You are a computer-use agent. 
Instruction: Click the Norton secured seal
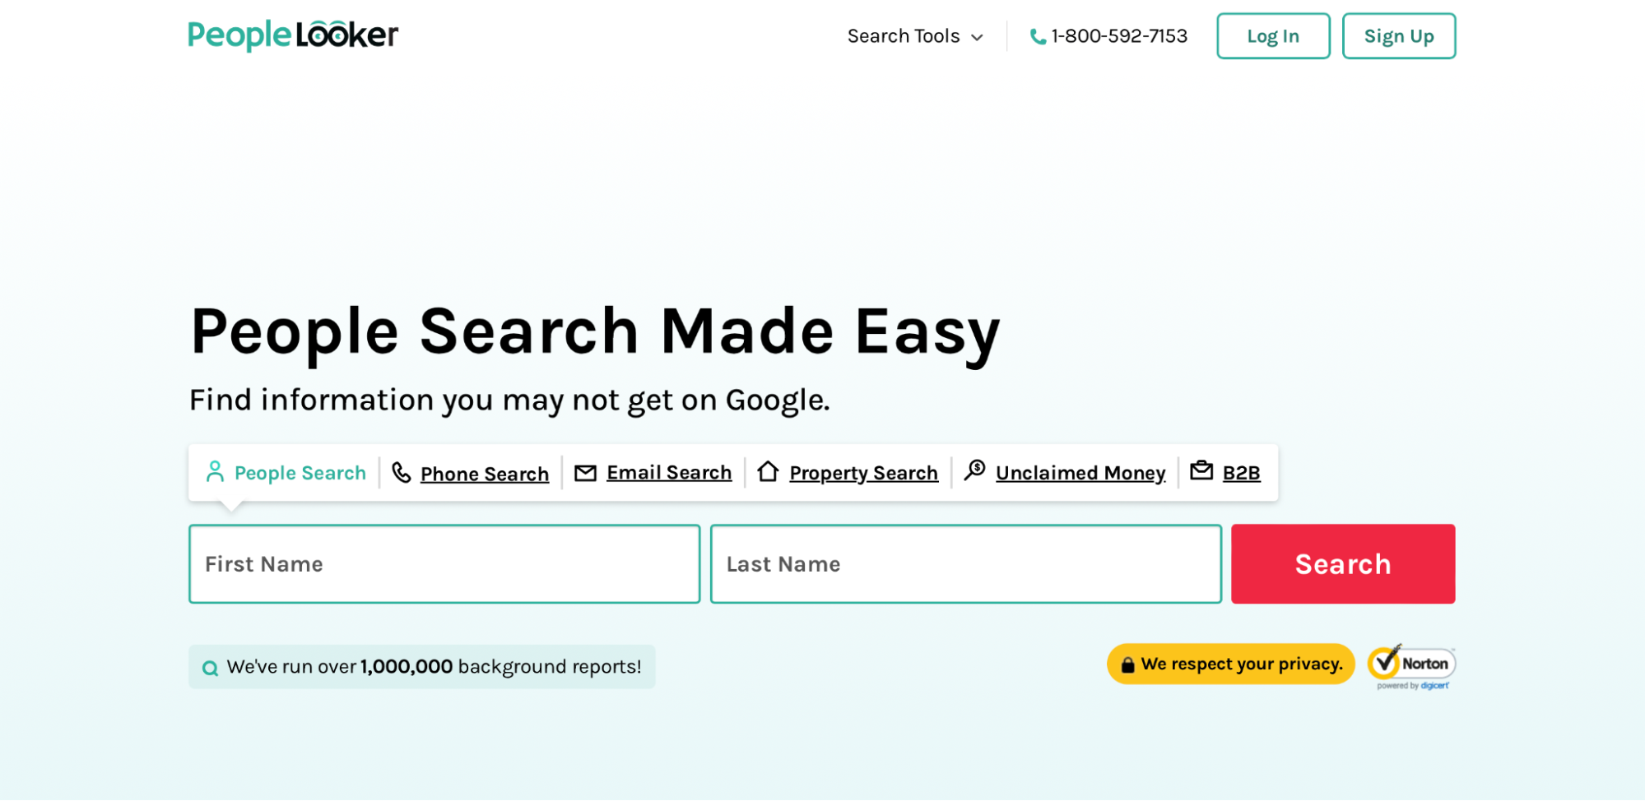(1412, 667)
